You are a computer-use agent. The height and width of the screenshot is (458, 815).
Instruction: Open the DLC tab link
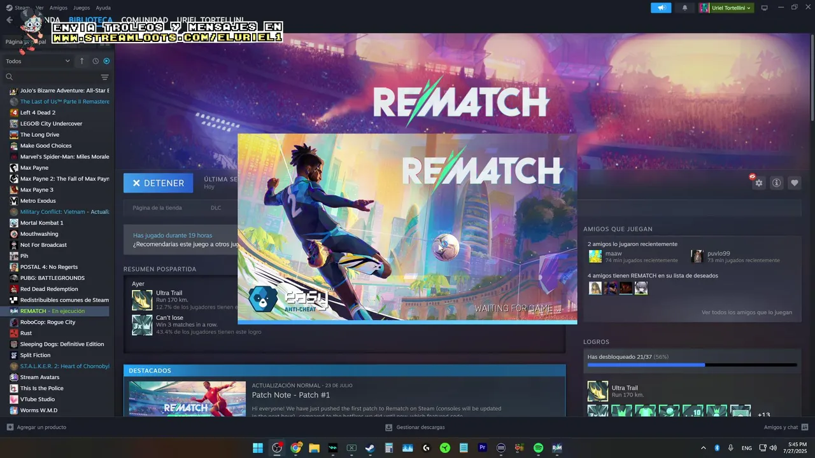coord(216,207)
